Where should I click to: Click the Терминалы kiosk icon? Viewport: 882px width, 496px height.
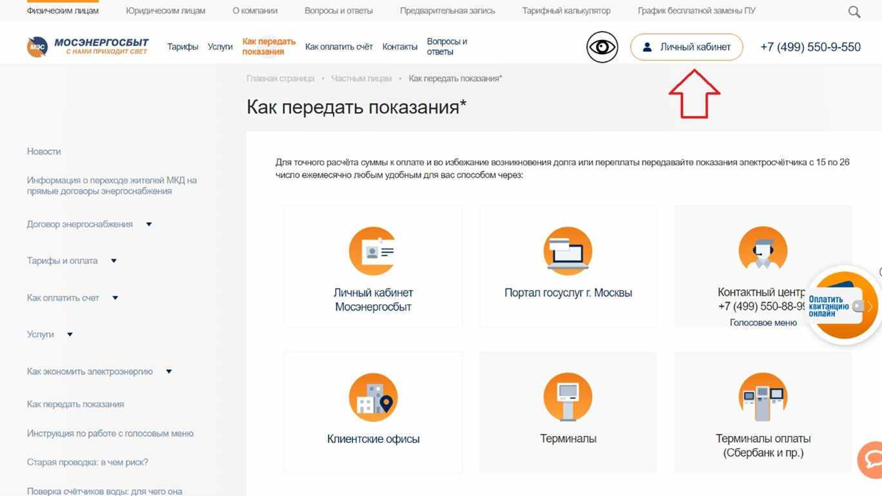(568, 397)
